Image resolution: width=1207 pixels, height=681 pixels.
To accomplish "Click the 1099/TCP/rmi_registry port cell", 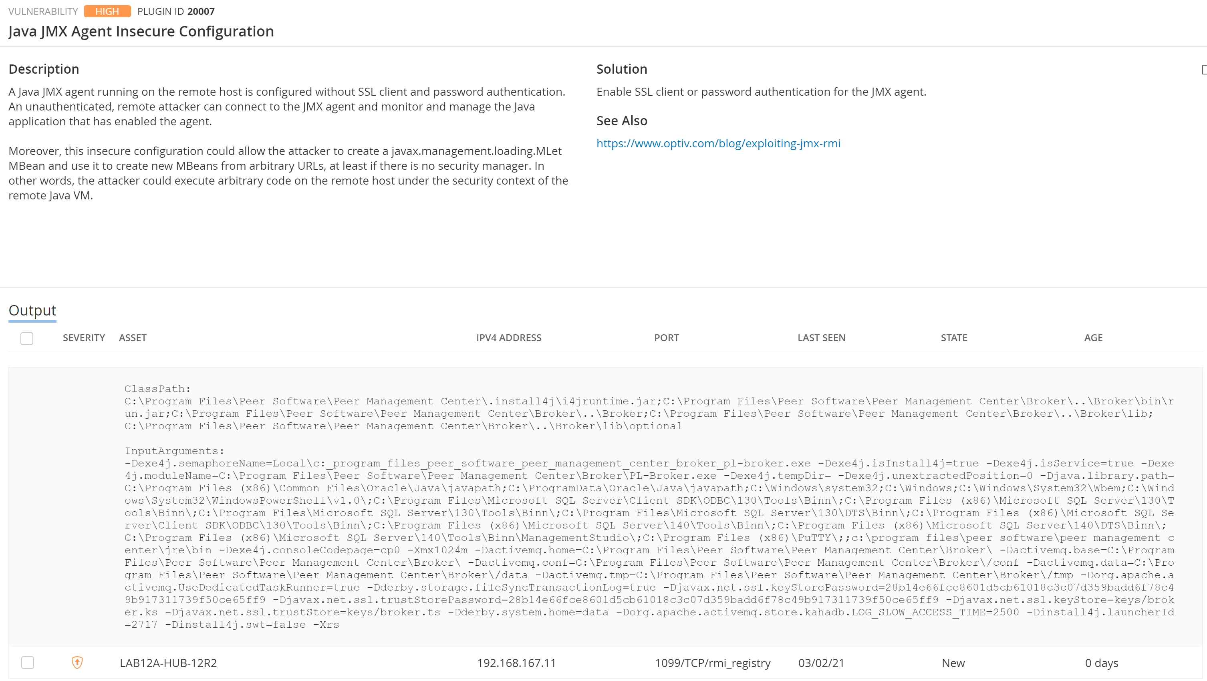I will pos(712,663).
